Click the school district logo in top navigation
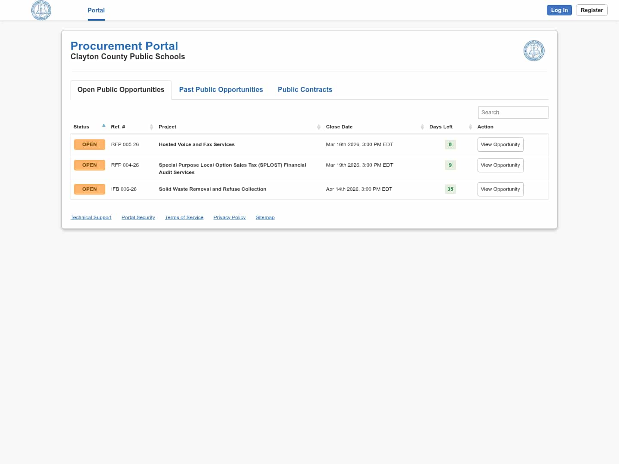619x464 pixels. [41, 10]
